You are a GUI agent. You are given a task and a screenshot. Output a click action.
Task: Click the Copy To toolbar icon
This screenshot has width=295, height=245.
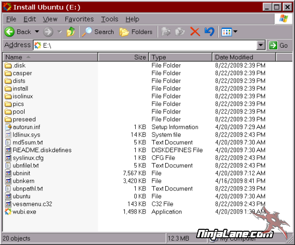(x=180, y=32)
